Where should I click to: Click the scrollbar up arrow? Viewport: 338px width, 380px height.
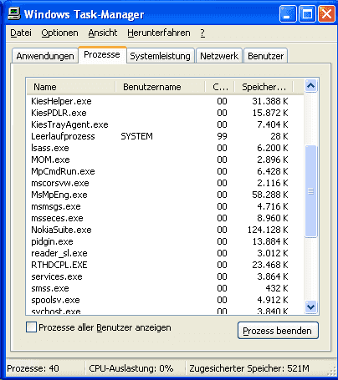(310, 86)
